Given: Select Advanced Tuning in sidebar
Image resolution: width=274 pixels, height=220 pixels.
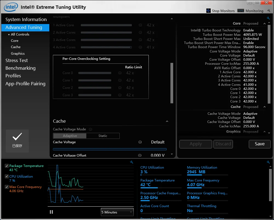Looking at the screenshot, I should pos(25,28).
